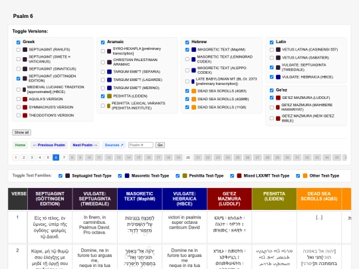This screenshot has height=269, width=359.
Task: Toggle Peshitta Text-Type family checkbox
Action: click(x=178, y=176)
